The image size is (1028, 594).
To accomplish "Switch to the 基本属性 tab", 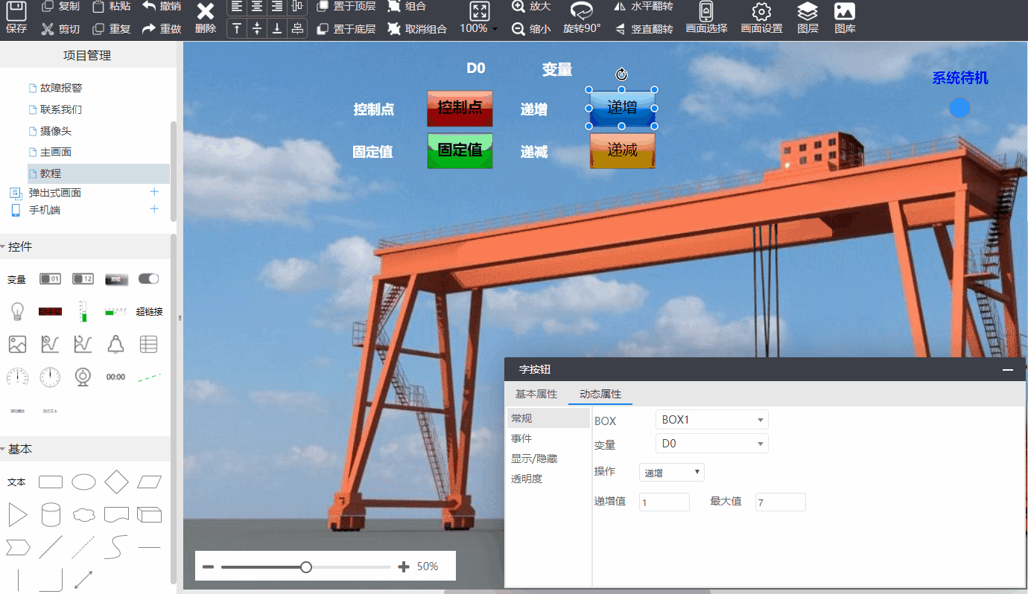I will click(536, 394).
